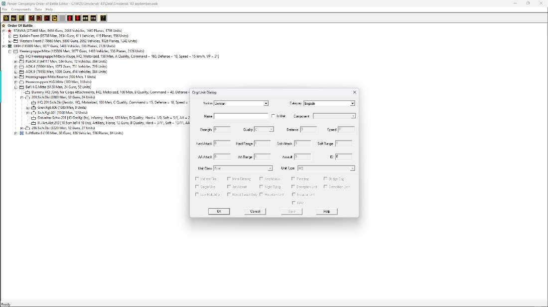Click the Save button in the dialog
Image resolution: width=548 pixels, height=307 pixels.
291,211
